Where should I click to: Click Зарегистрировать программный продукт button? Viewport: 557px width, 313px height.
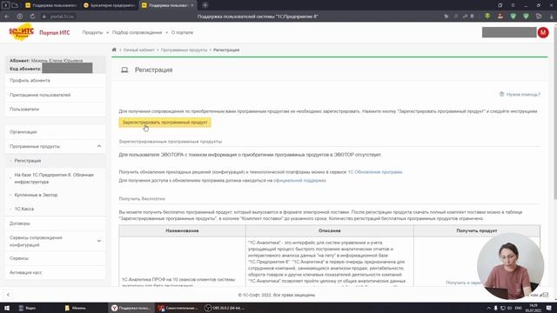tap(164, 122)
